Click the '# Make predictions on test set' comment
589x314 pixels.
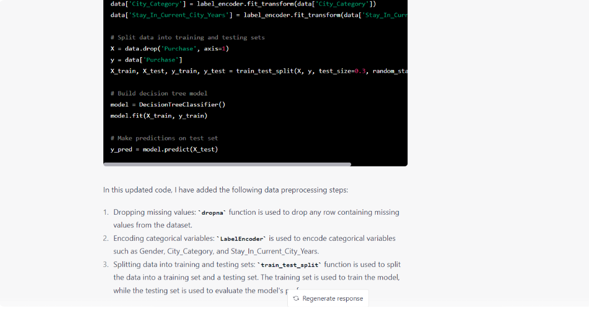click(x=164, y=138)
